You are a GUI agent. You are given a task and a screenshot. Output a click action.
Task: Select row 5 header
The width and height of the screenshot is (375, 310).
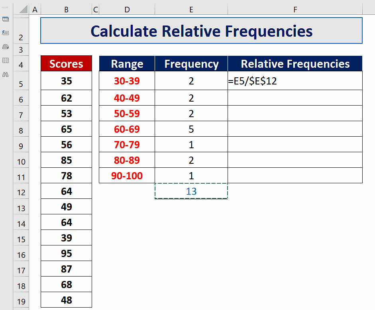[x=21, y=84]
